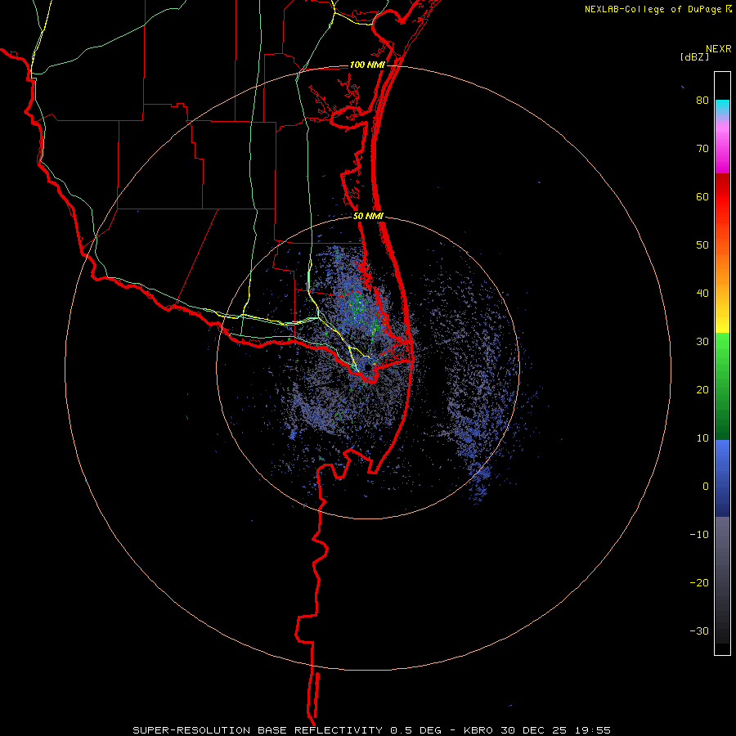The width and height of the screenshot is (736, 736).
Task: Click the KBRO radar site at the ring center
Action: (x=368, y=367)
